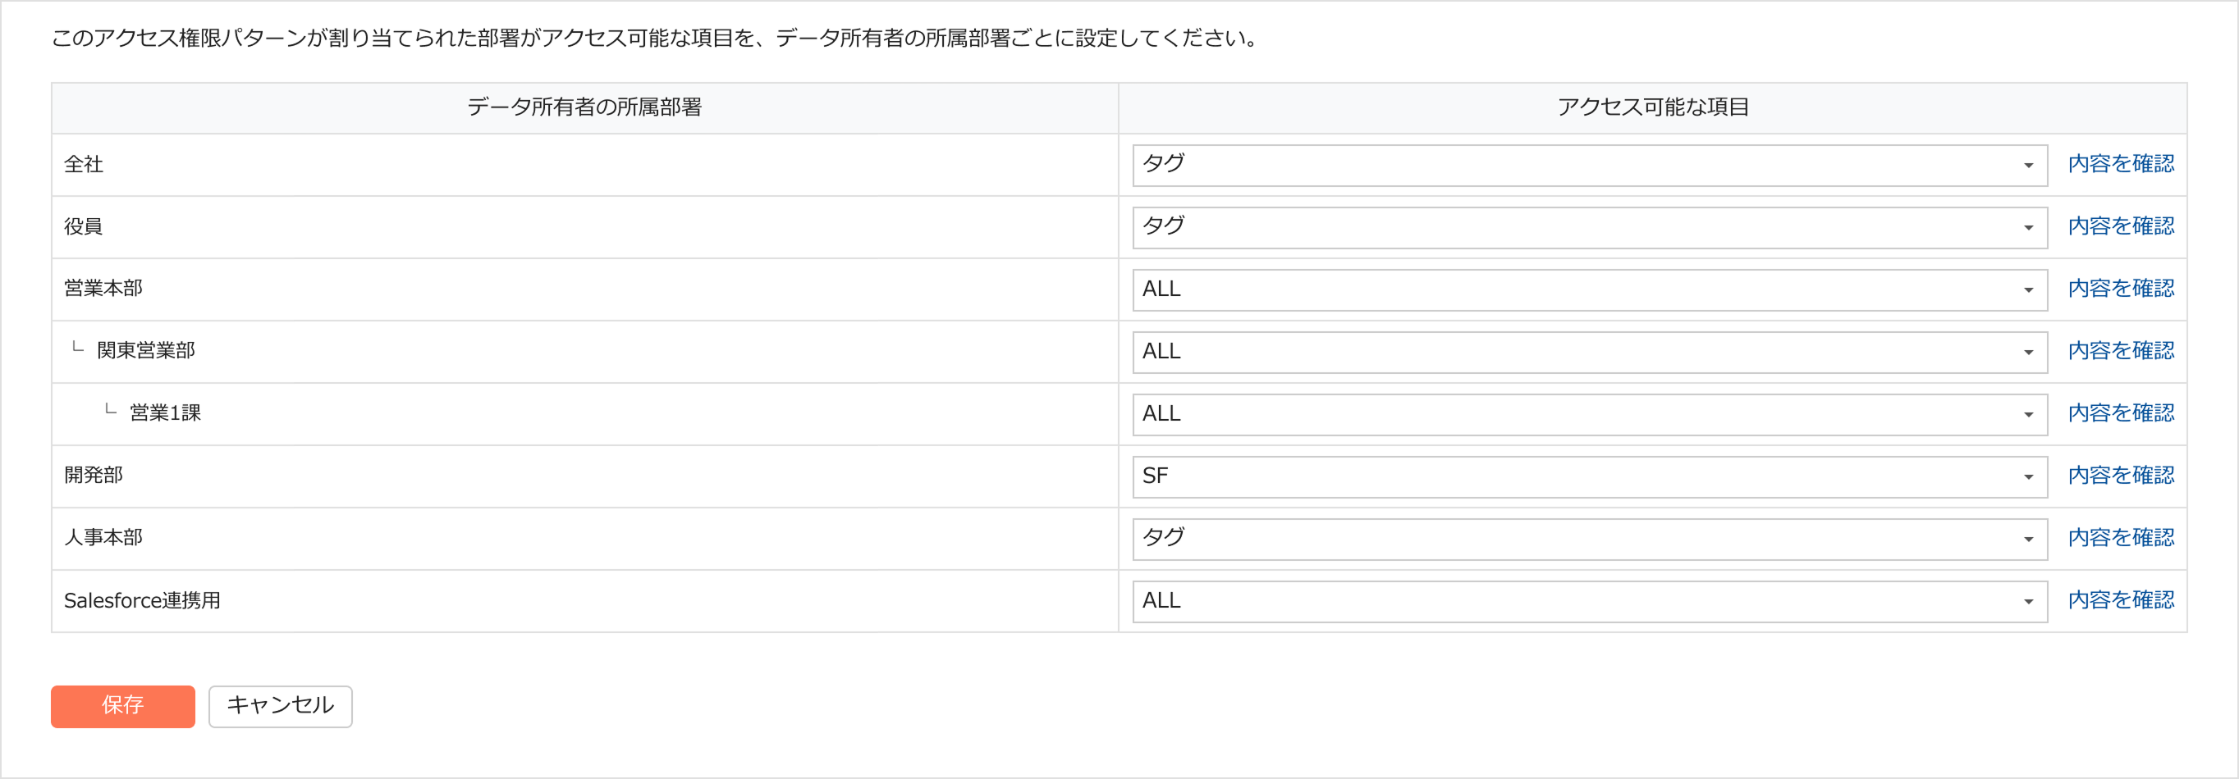
Task: Open the 役員 access items dropdown
Action: 1589,227
